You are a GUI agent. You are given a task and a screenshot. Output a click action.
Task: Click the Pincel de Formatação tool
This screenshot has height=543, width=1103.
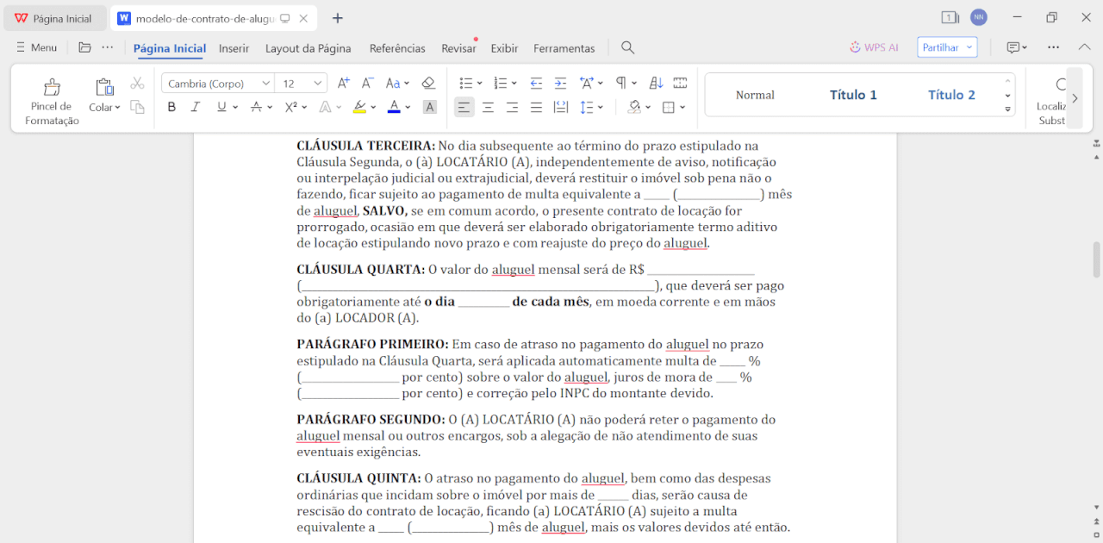pyautogui.click(x=52, y=101)
